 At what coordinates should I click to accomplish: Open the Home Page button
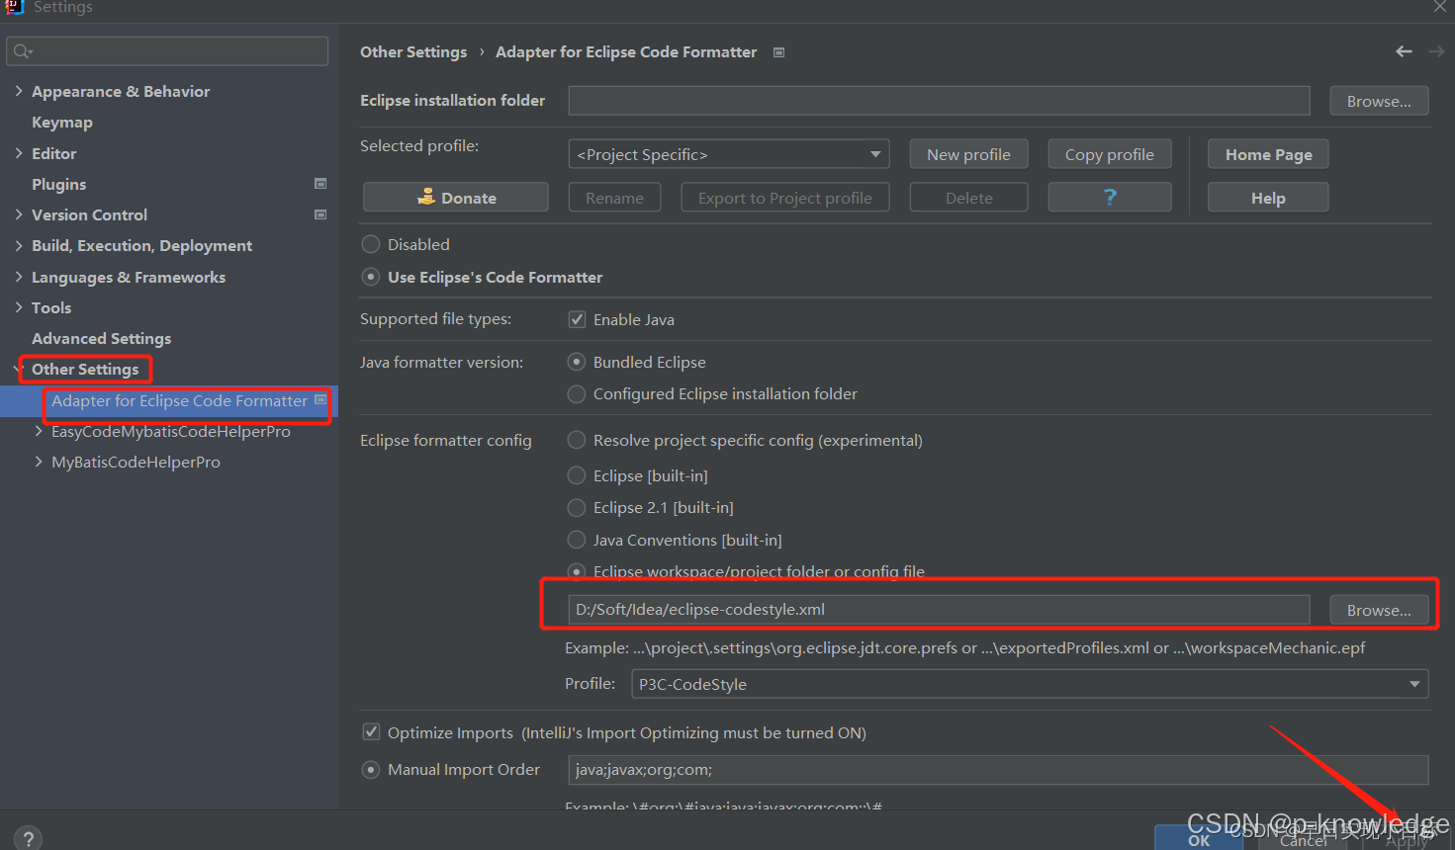coord(1268,154)
